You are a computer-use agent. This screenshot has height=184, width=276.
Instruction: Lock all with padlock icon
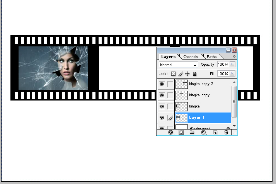tap(194, 74)
